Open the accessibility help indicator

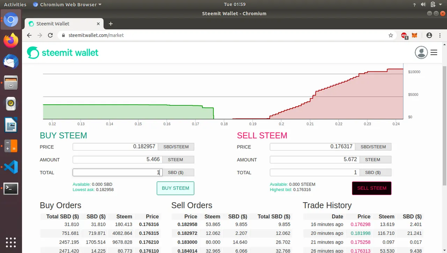(415, 5)
